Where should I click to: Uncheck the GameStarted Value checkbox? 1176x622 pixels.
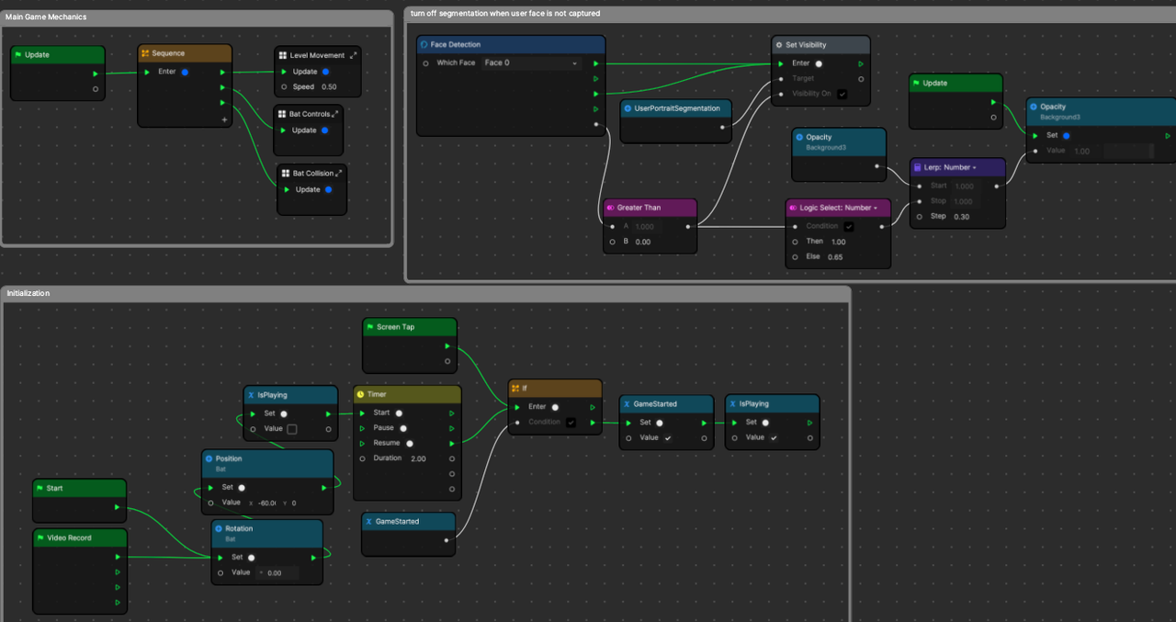(668, 438)
